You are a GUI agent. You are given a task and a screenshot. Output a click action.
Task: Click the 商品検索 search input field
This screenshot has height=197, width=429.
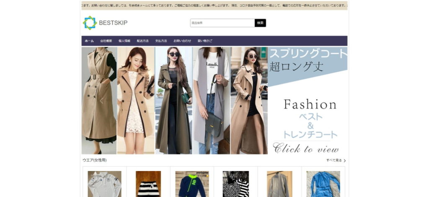[x=222, y=23]
